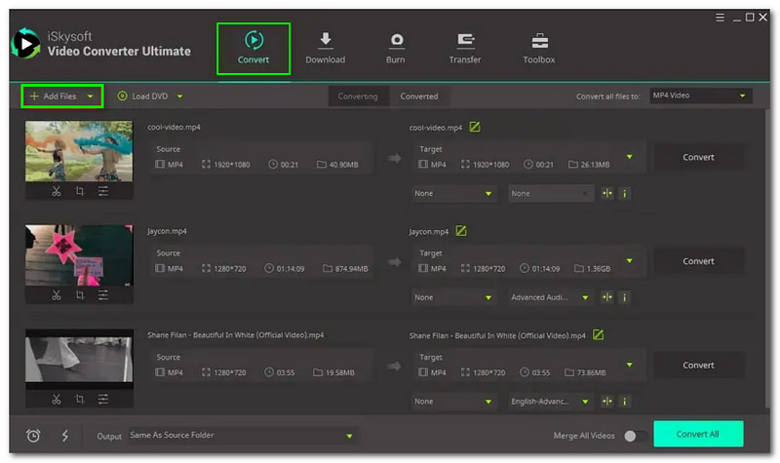Open the Toolbox tab
The width and height of the screenshot is (780, 463).
click(539, 48)
